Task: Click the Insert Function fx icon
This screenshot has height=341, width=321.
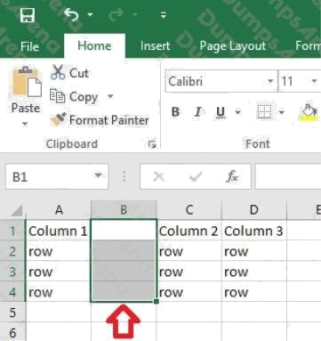Action: (232, 176)
